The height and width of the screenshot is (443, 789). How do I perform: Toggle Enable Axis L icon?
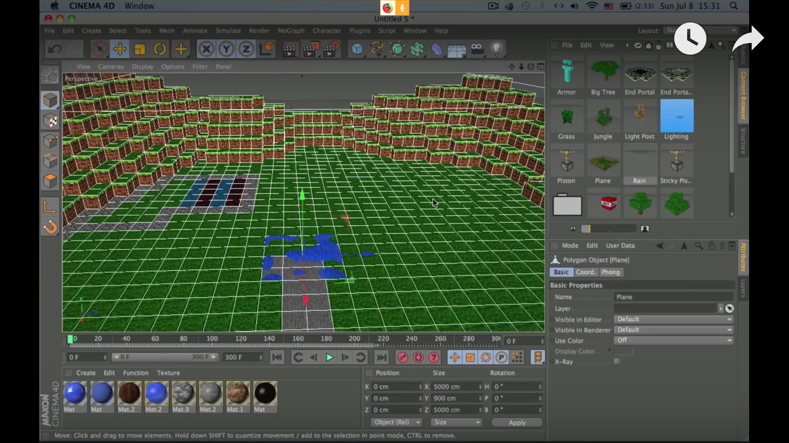coord(50,207)
